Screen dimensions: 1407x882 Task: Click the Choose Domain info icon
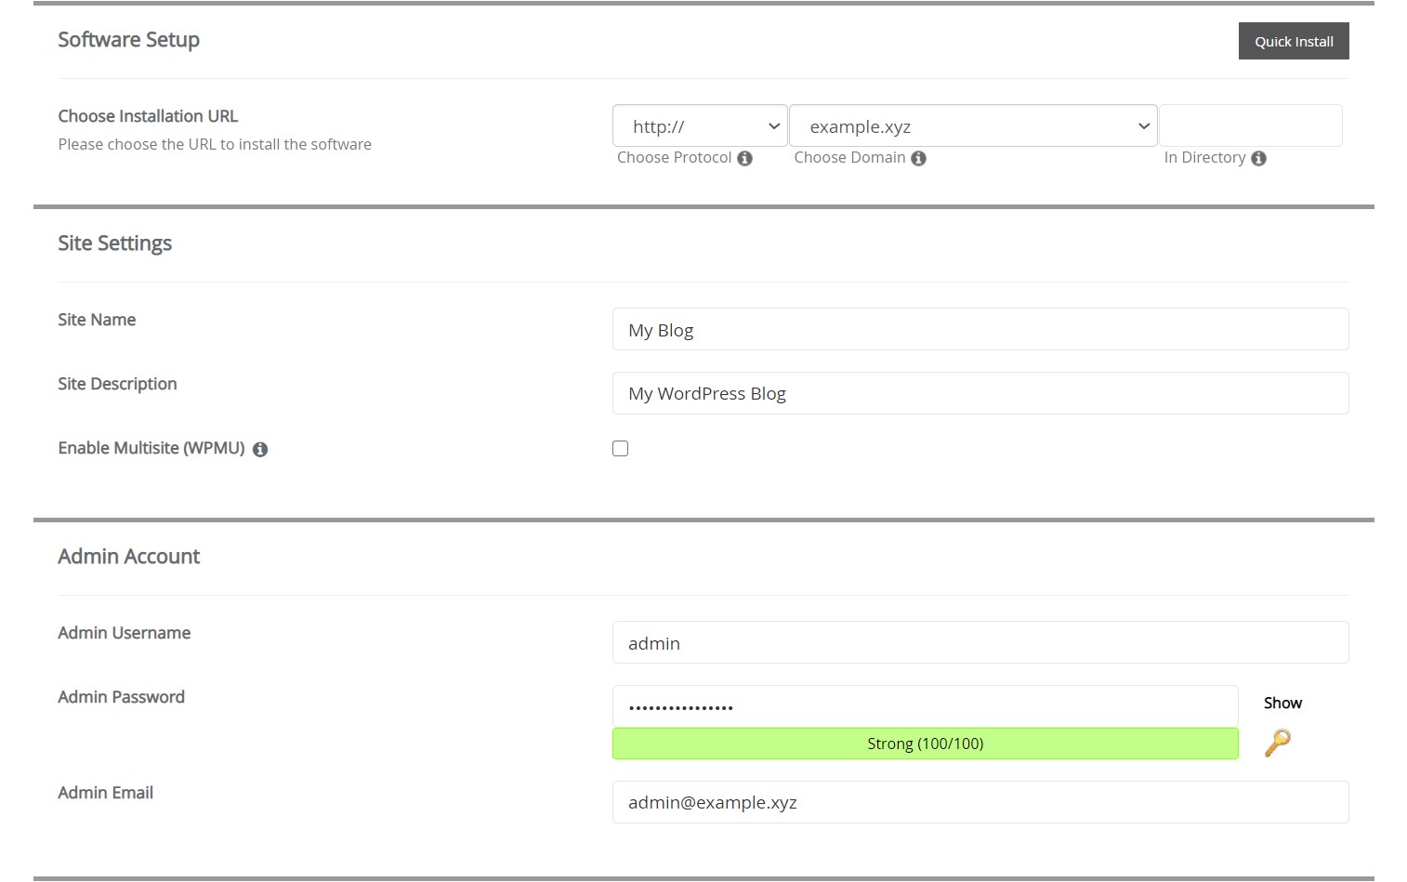coord(918,159)
